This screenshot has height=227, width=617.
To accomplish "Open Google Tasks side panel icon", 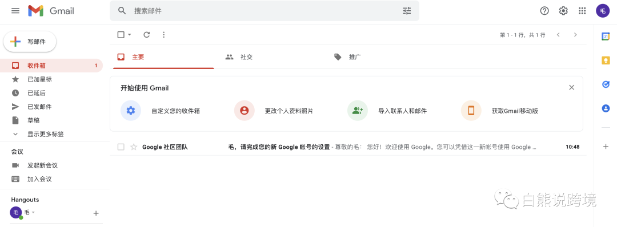I will tap(606, 84).
